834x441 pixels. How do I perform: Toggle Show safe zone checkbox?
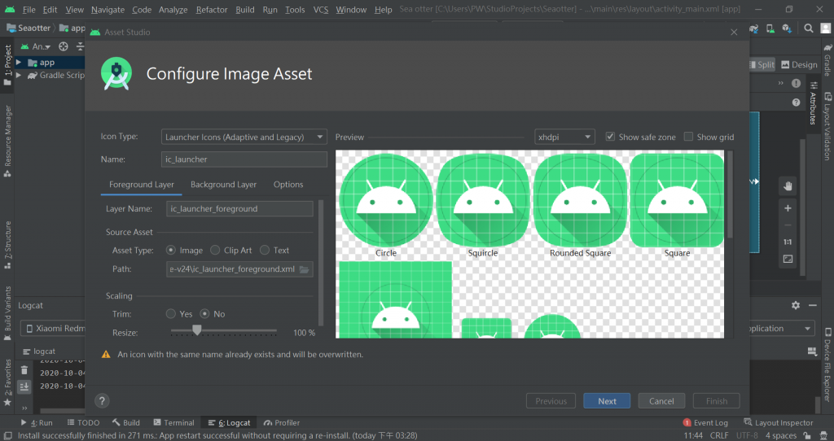tap(610, 137)
